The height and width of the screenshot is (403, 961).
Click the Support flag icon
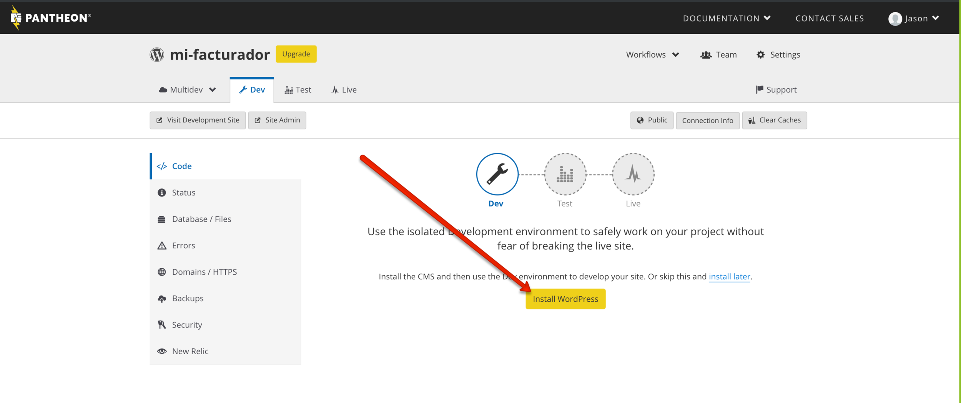click(x=759, y=89)
